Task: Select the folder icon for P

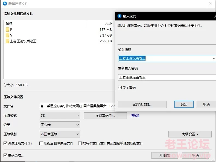Action: tap(7, 29)
